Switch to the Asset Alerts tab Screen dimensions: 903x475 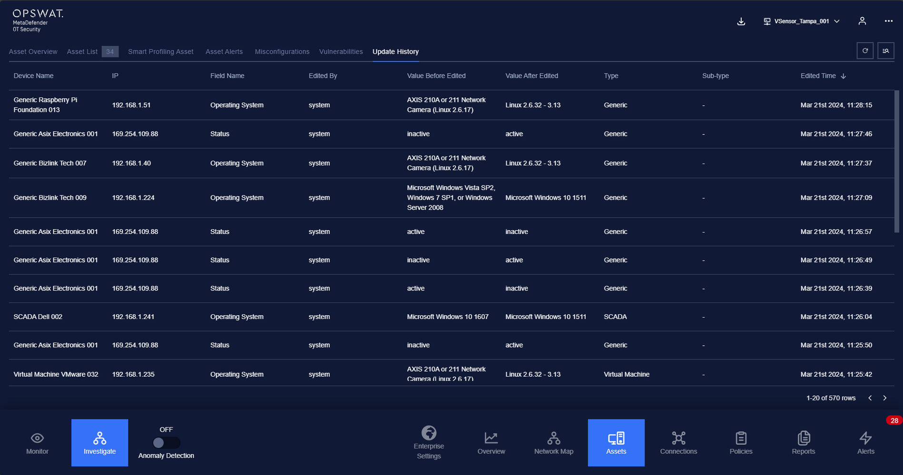(224, 51)
